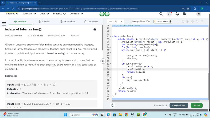Click the problem panel vertical scrollbar
Screen dimensions: 210x118
[102, 37]
